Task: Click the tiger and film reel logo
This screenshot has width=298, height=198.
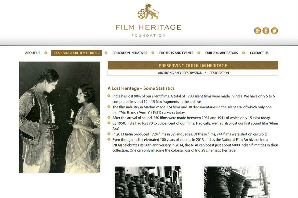Action: coord(148,11)
